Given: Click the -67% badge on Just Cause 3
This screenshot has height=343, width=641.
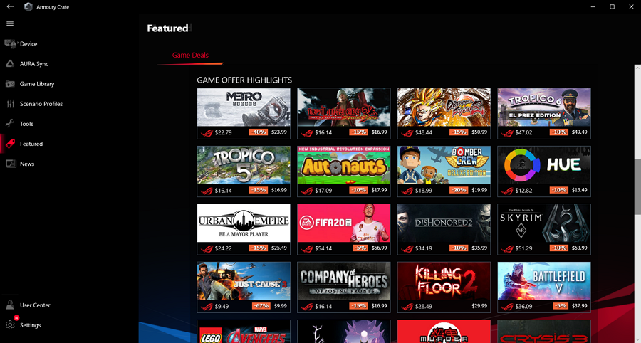Looking at the screenshot, I should point(261,306).
